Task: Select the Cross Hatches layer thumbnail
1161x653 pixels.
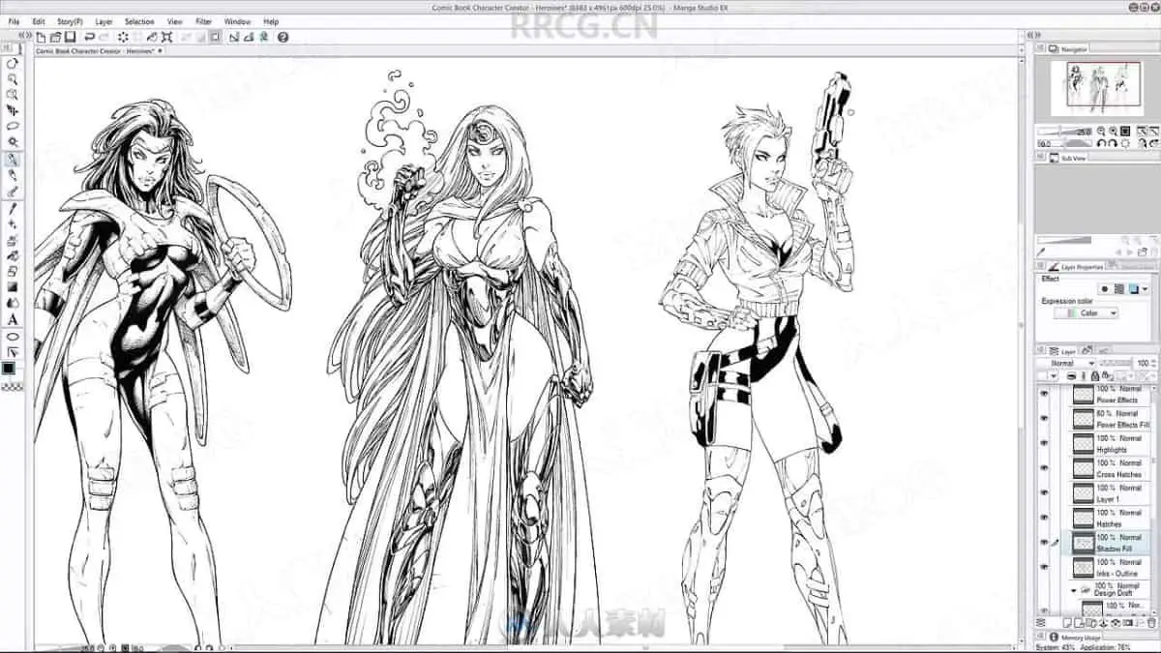Action: 1083,469
